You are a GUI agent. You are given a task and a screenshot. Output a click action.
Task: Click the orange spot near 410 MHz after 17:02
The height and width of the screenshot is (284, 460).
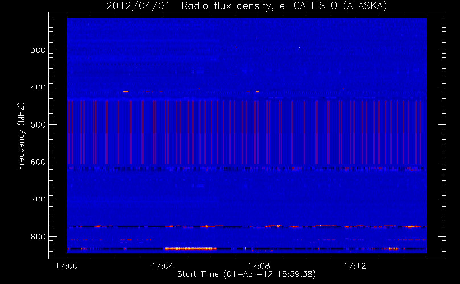126,91
